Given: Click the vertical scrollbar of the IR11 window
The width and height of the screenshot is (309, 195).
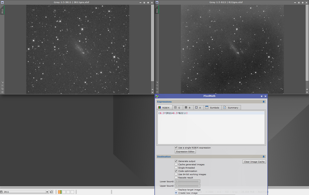Looking at the screenshot, I should click(x=152, y=46).
